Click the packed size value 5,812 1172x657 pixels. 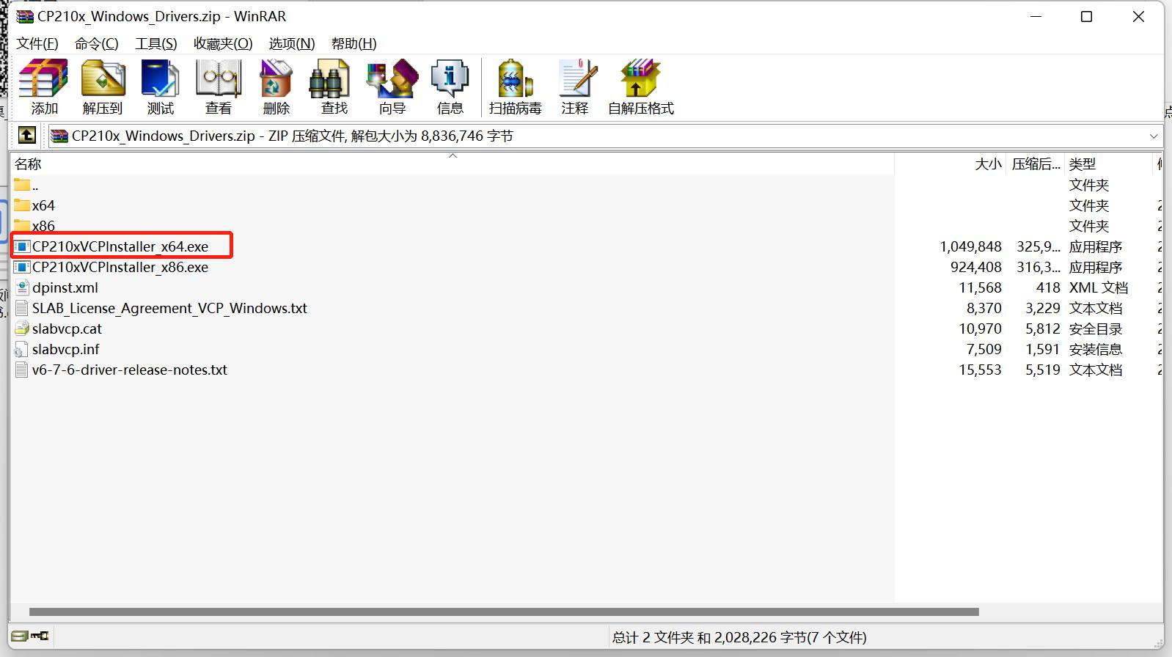click(x=1043, y=328)
